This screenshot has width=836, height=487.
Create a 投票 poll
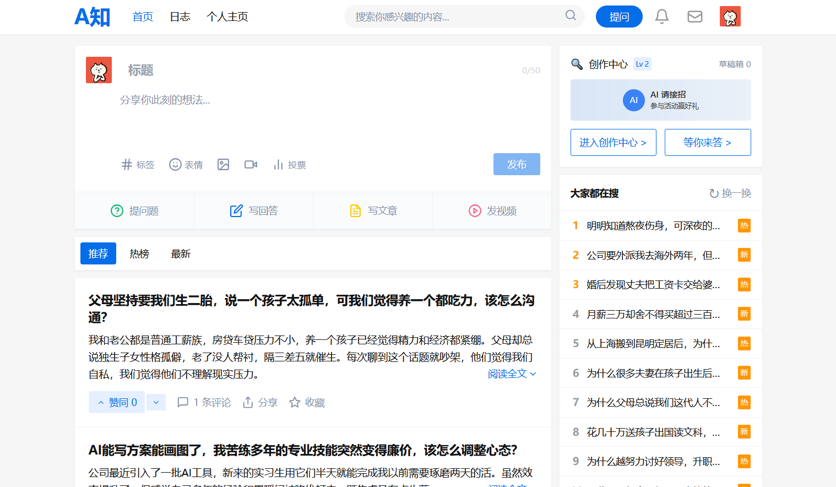[x=289, y=165]
